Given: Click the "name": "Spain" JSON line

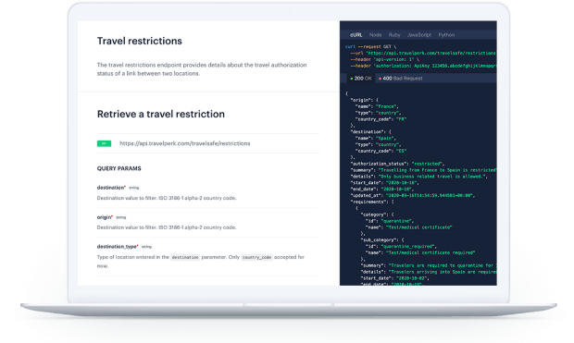Looking at the screenshot, I should [x=376, y=139].
